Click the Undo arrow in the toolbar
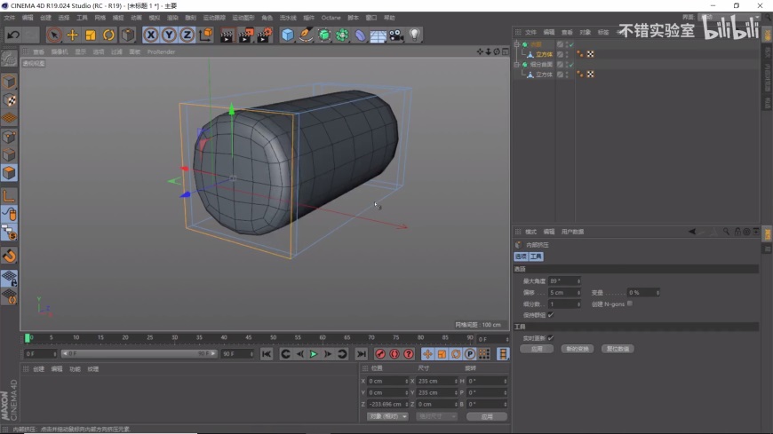773x434 pixels. pos(13,35)
